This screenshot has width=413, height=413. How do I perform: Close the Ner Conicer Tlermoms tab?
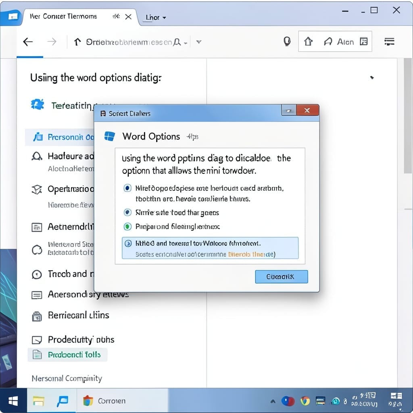click(128, 17)
